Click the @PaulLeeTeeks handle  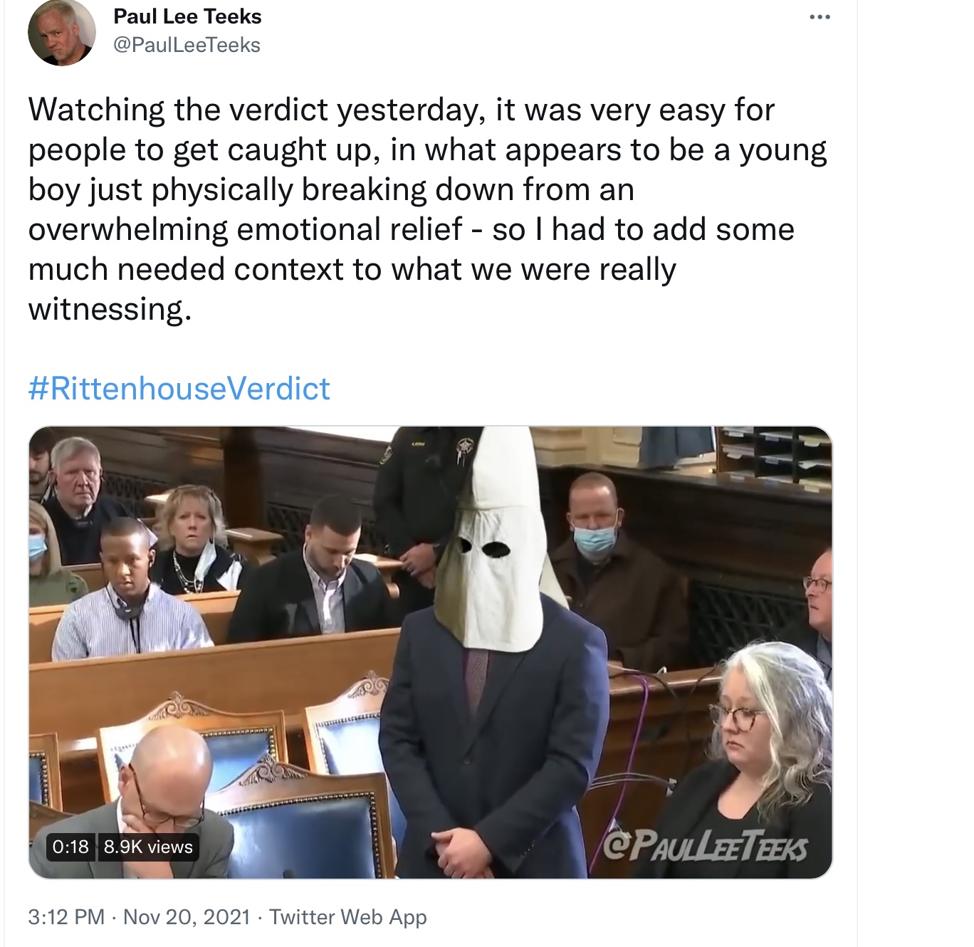click(x=187, y=45)
